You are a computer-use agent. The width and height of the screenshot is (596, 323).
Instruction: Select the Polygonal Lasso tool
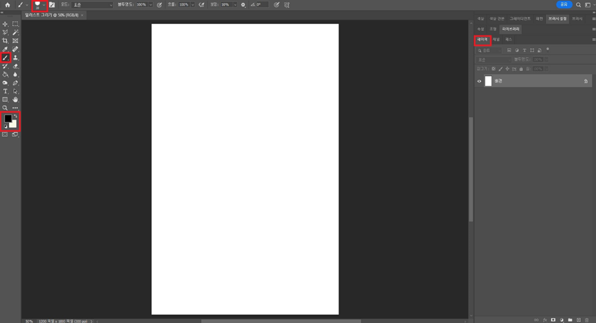[5, 32]
